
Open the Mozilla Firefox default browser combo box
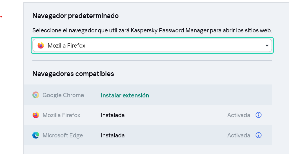point(152,45)
